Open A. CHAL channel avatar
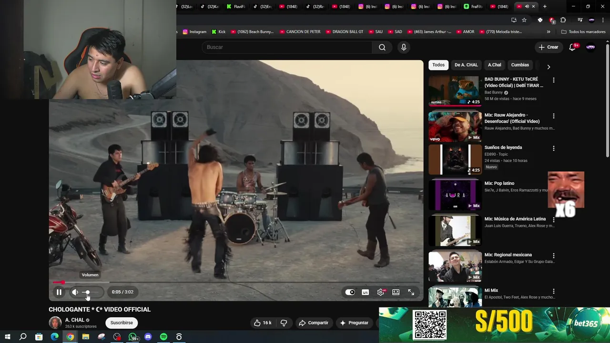 (x=55, y=323)
